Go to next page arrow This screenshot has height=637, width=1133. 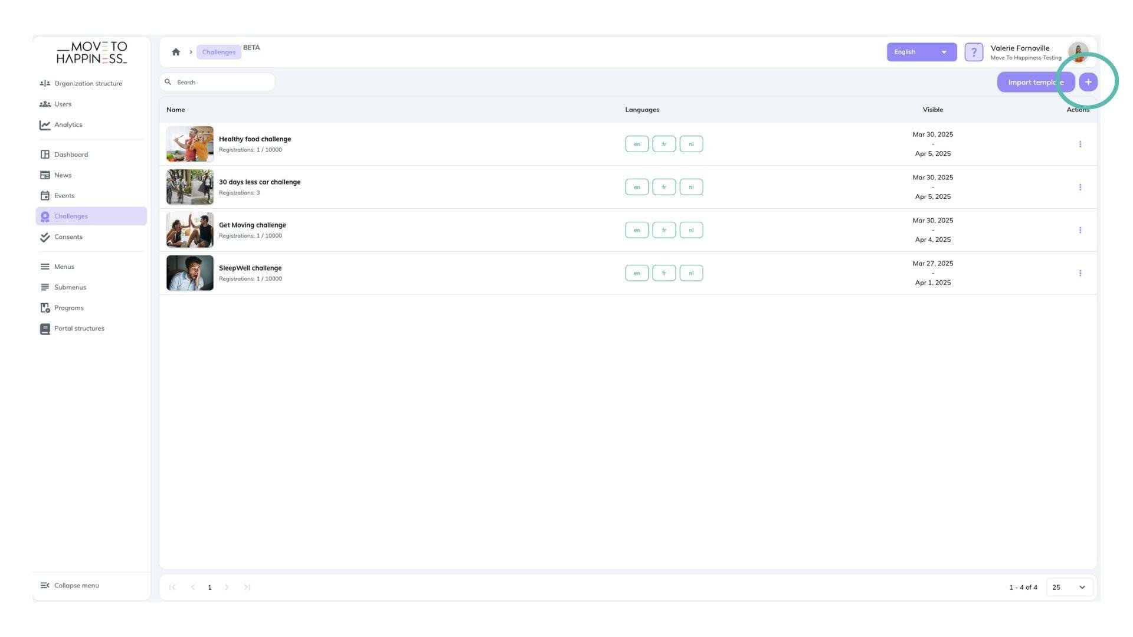pyautogui.click(x=227, y=587)
